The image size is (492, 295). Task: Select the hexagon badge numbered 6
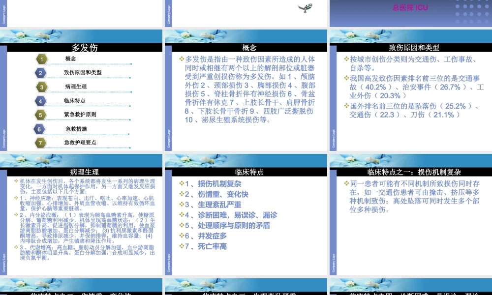(x=40, y=129)
